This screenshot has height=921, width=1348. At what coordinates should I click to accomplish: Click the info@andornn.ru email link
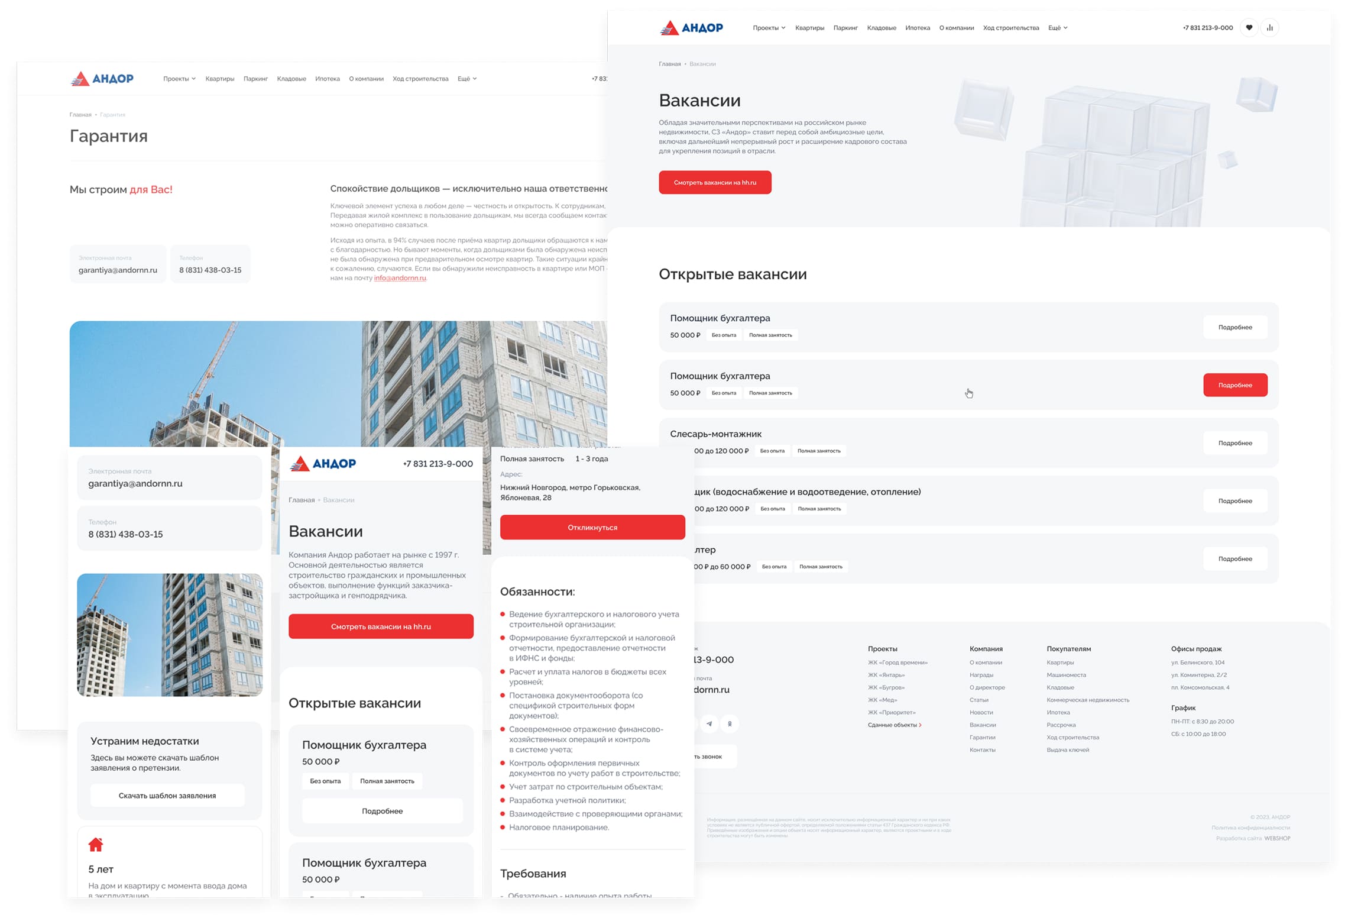pos(400,278)
